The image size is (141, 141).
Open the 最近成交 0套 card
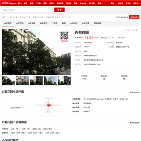click(x=104, y=75)
